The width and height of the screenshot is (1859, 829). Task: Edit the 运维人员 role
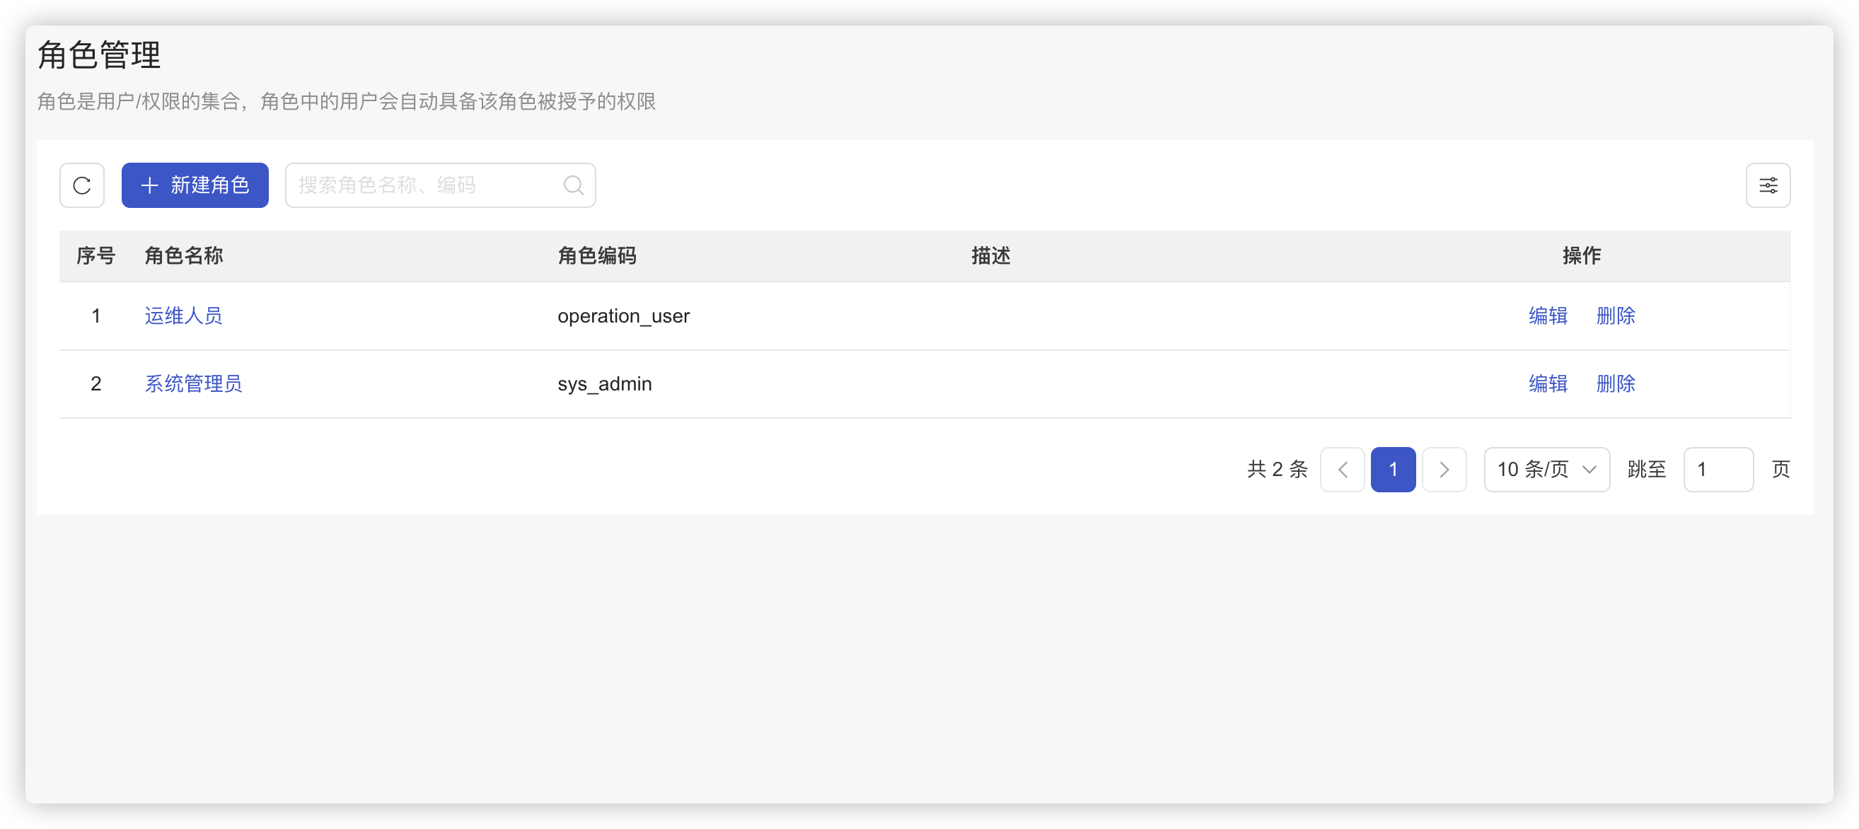click(x=1547, y=316)
